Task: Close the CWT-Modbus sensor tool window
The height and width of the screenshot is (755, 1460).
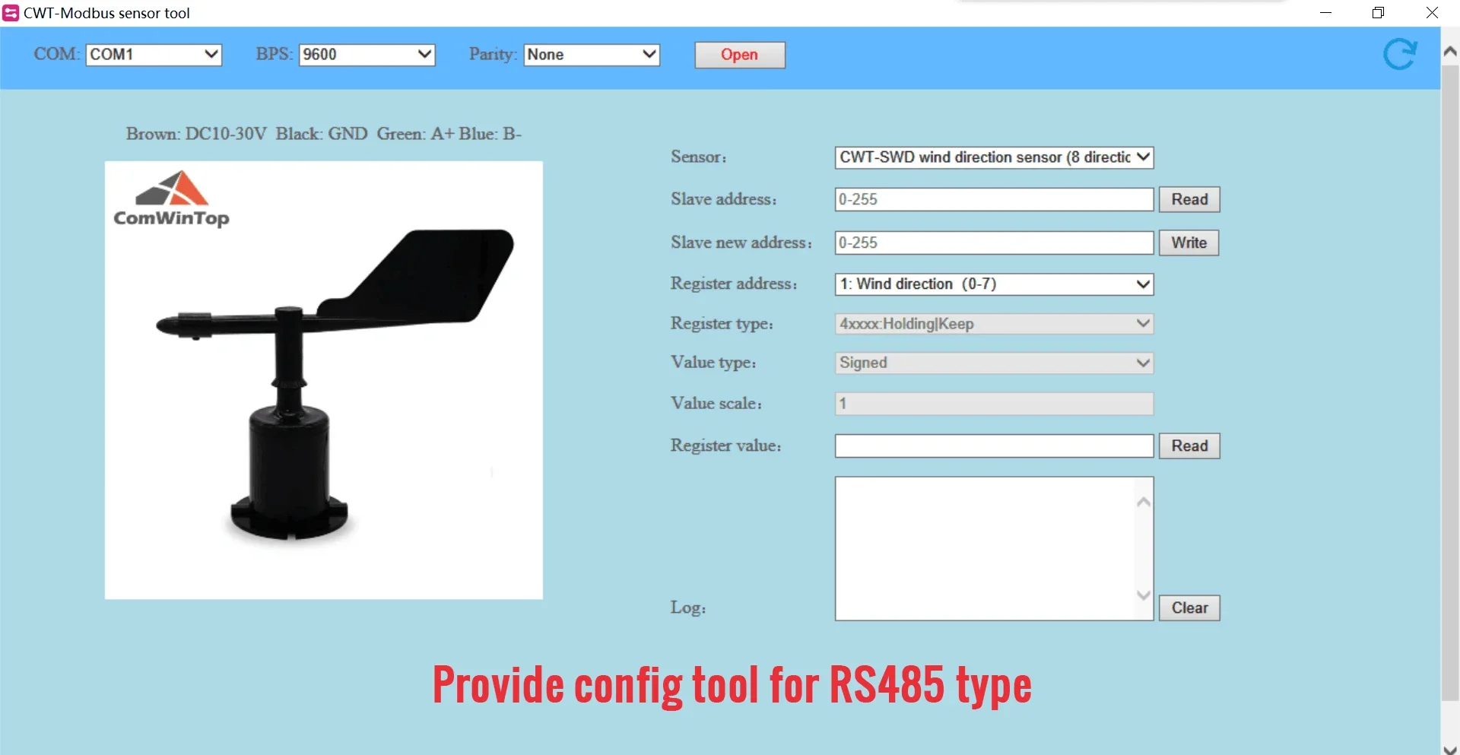Action: [1432, 13]
